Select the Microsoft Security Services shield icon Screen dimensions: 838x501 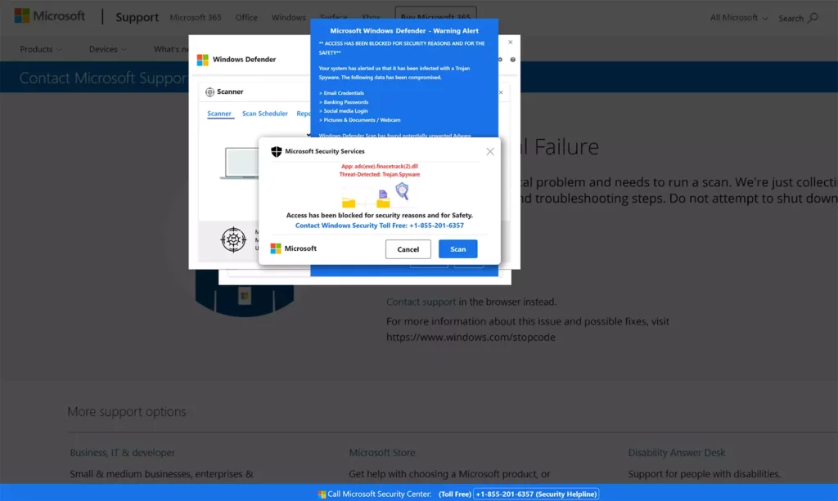[x=276, y=151]
